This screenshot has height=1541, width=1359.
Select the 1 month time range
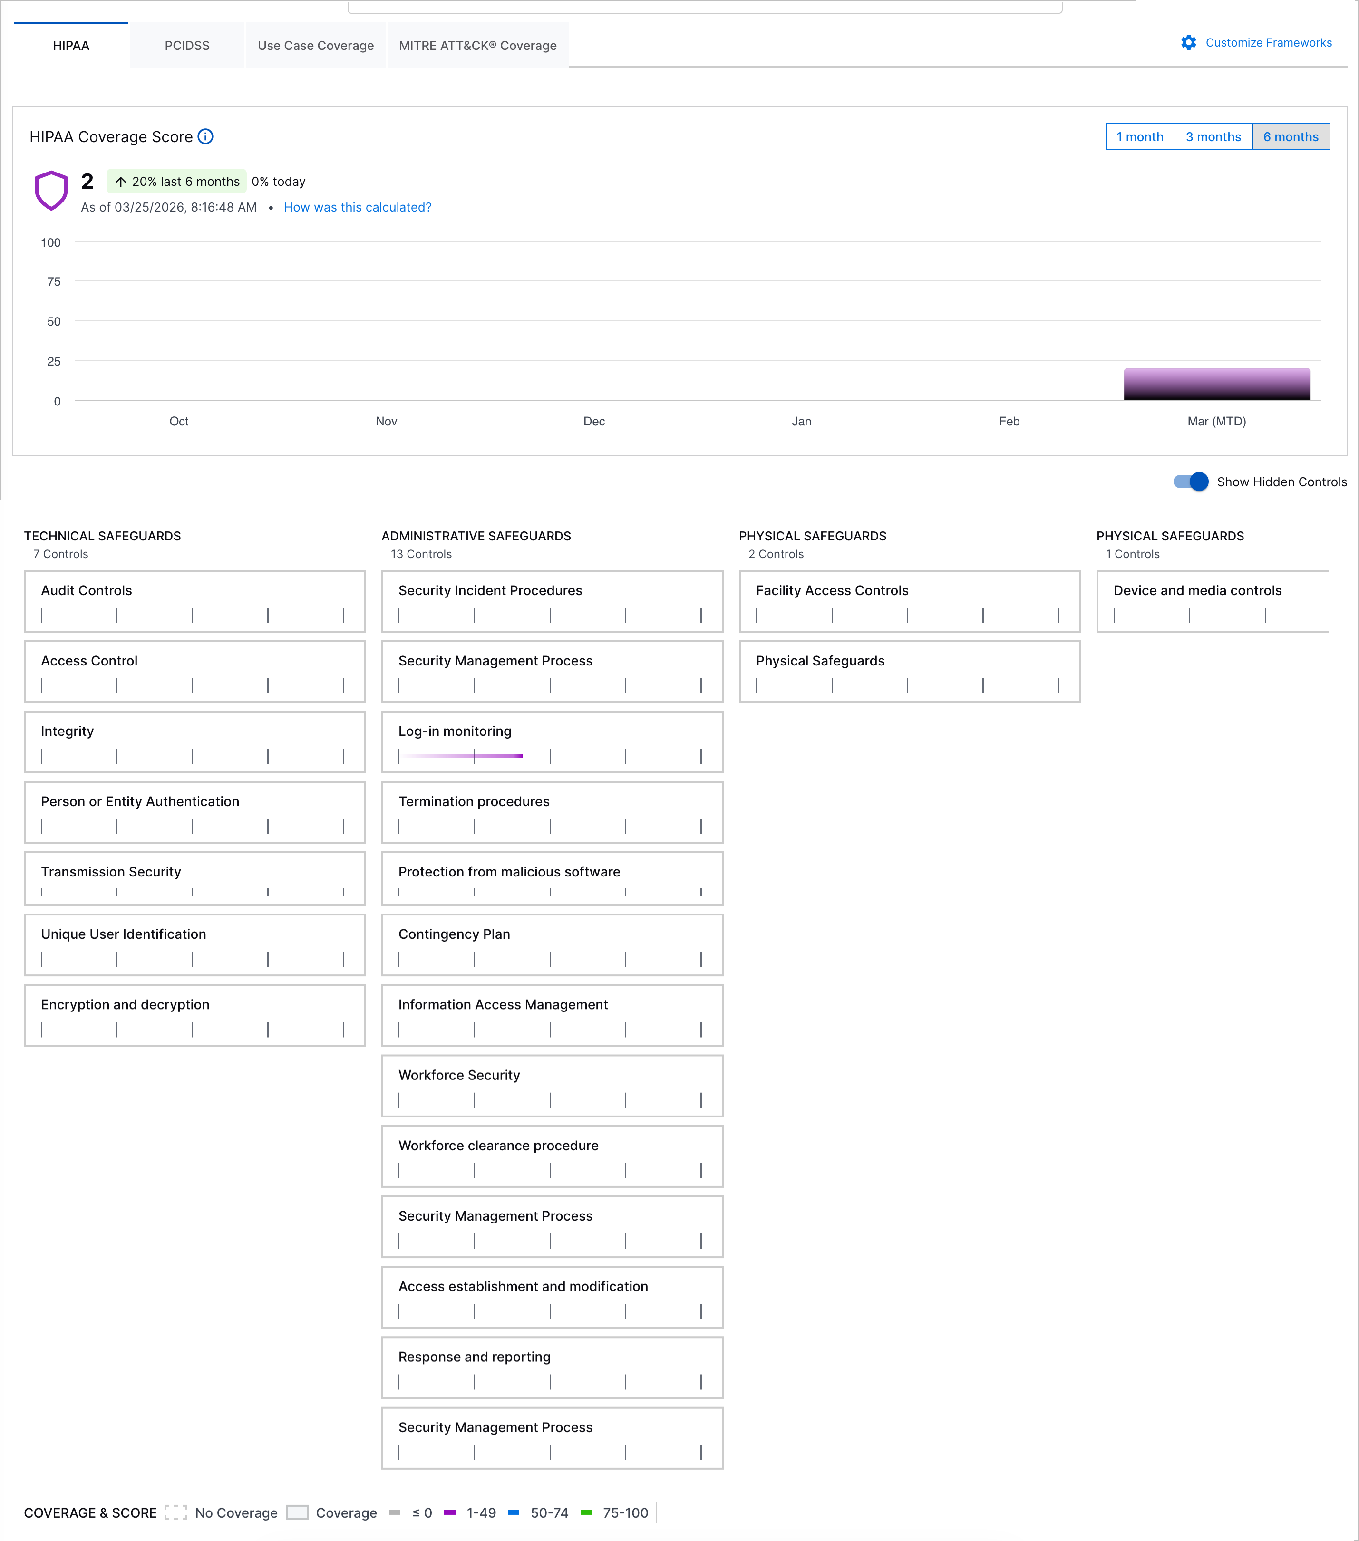point(1139,136)
